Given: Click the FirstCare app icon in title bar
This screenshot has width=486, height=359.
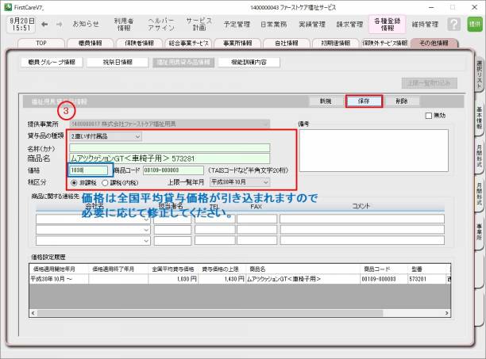Looking at the screenshot, I should [8, 6].
